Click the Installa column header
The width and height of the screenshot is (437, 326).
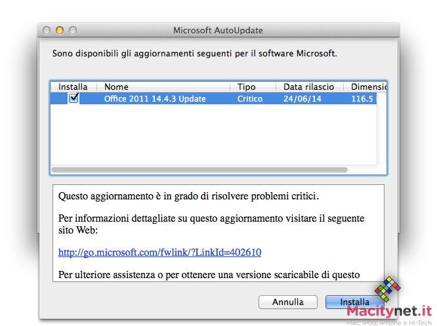pos(73,87)
